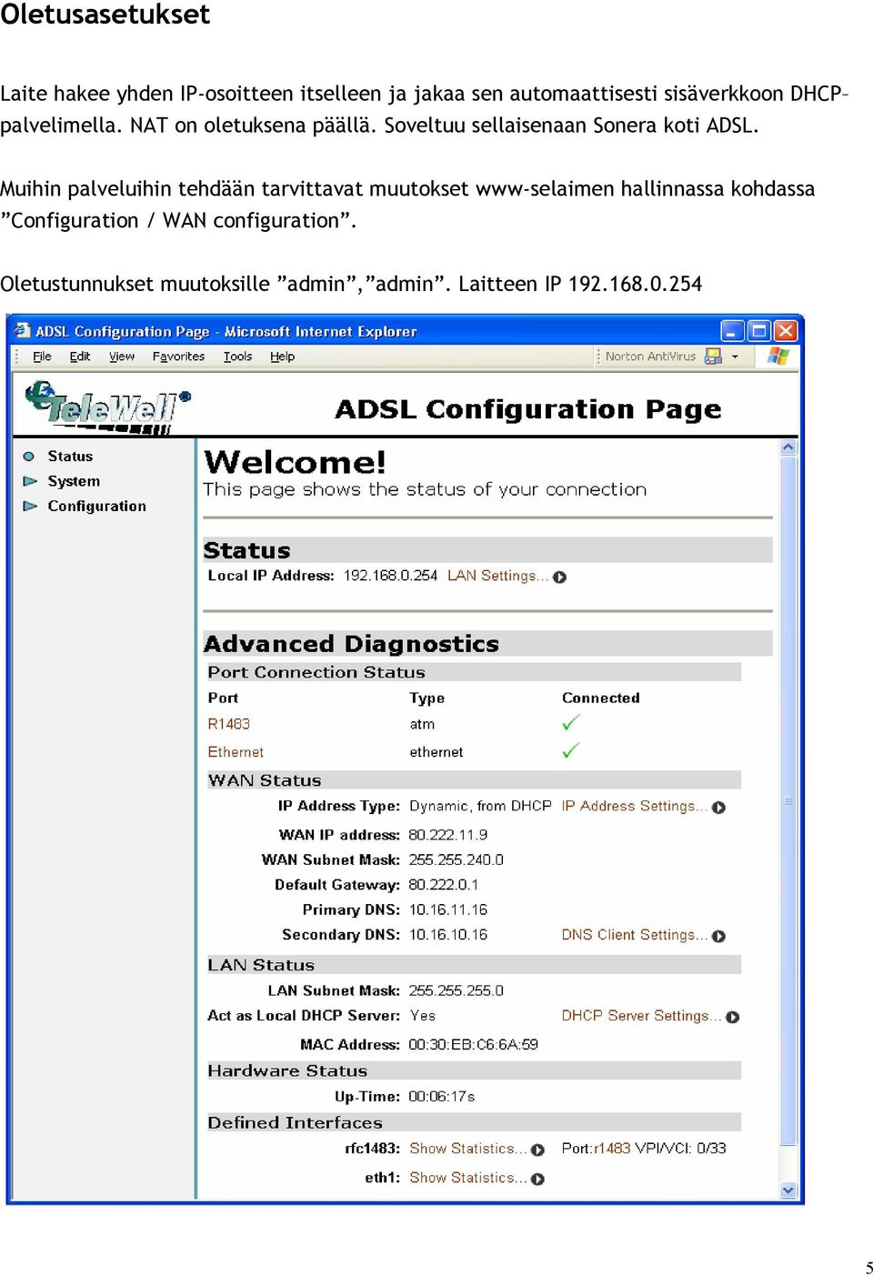
Task: Click the Status bullet icon
Action: pos(29,457)
